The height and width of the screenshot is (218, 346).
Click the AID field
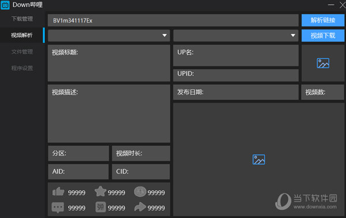(78, 171)
